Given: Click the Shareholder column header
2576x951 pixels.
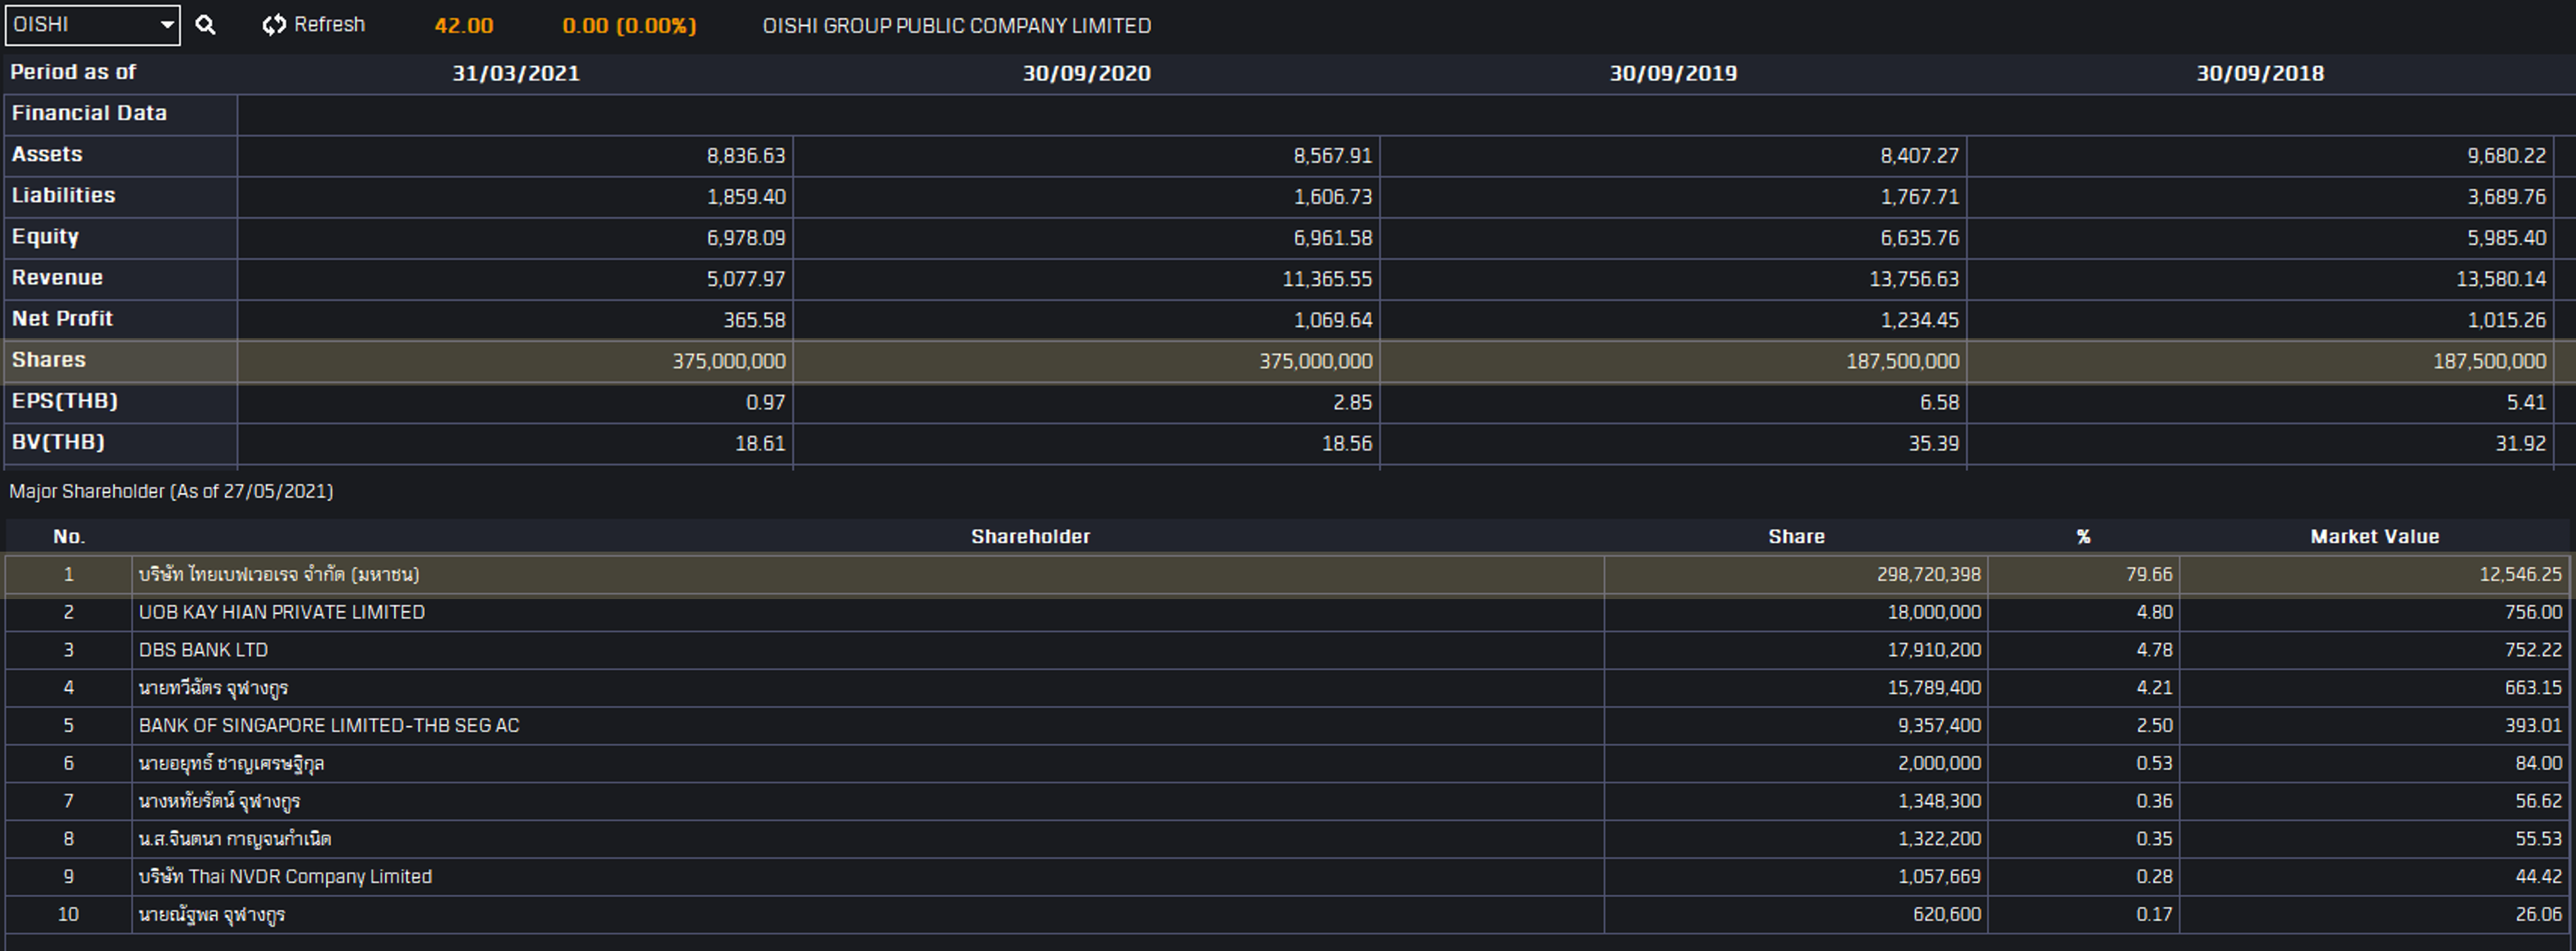Looking at the screenshot, I should [x=1031, y=537].
